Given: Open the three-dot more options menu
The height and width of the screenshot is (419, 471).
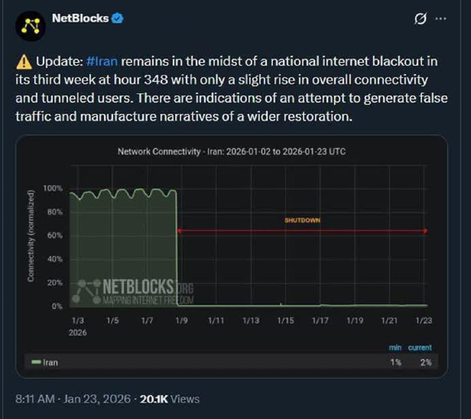Looking at the screenshot, I should [x=441, y=18].
